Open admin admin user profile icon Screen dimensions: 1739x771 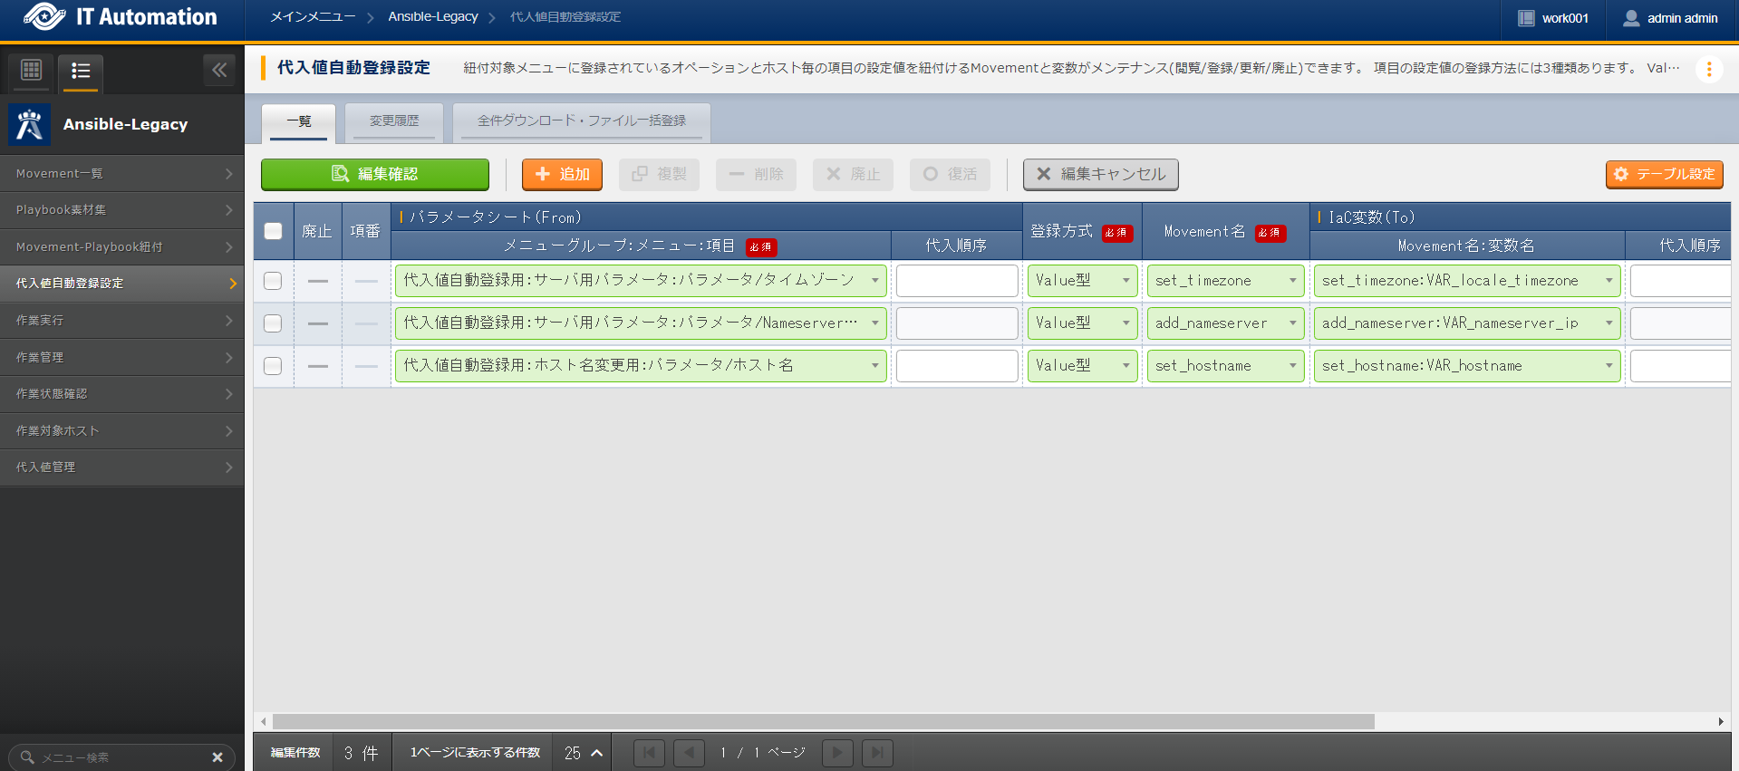coord(1631,18)
